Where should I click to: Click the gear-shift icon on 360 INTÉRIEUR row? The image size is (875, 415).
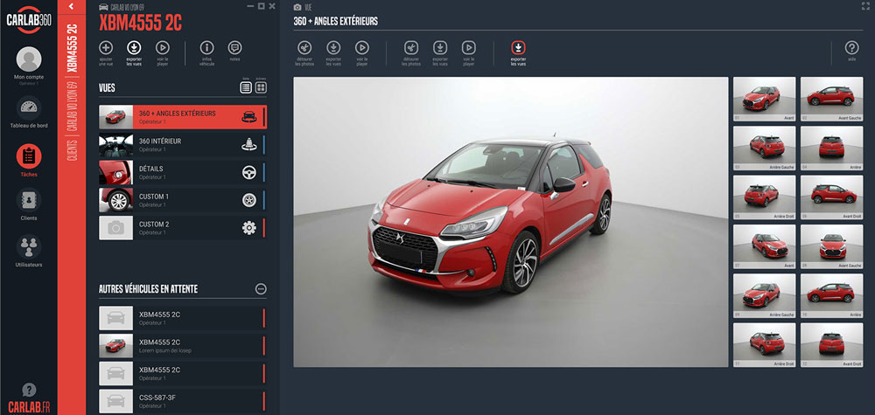coord(248,145)
